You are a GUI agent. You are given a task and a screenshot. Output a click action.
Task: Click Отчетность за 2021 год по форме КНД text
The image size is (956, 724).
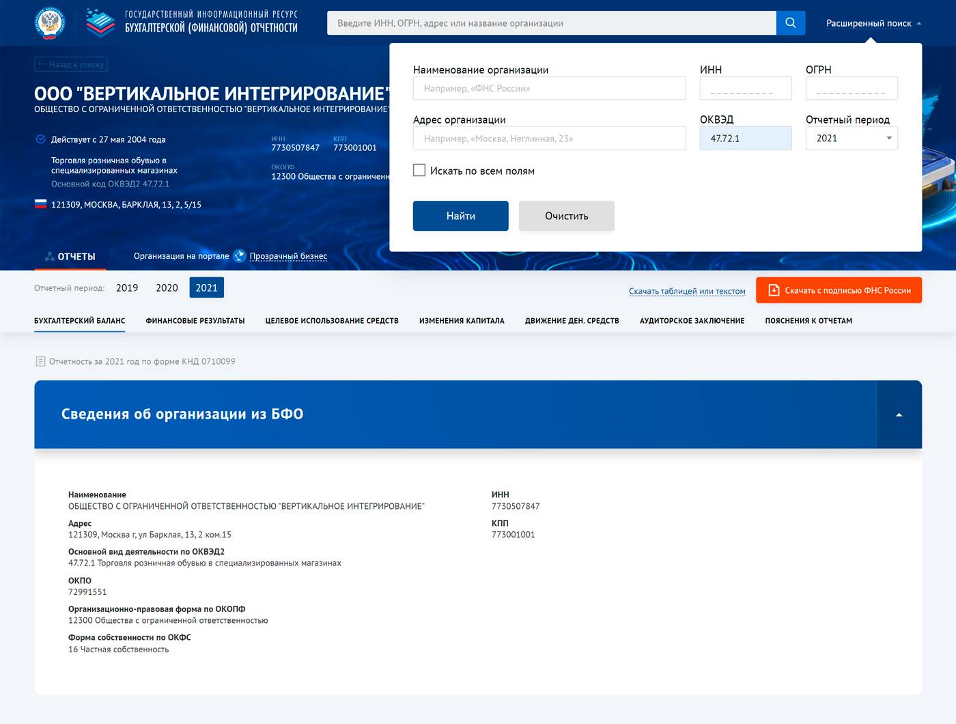pyautogui.click(x=142, y=361)
